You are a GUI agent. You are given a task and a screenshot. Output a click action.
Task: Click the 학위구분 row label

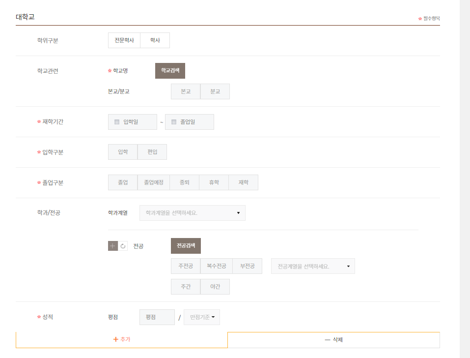tap(48, 40)
